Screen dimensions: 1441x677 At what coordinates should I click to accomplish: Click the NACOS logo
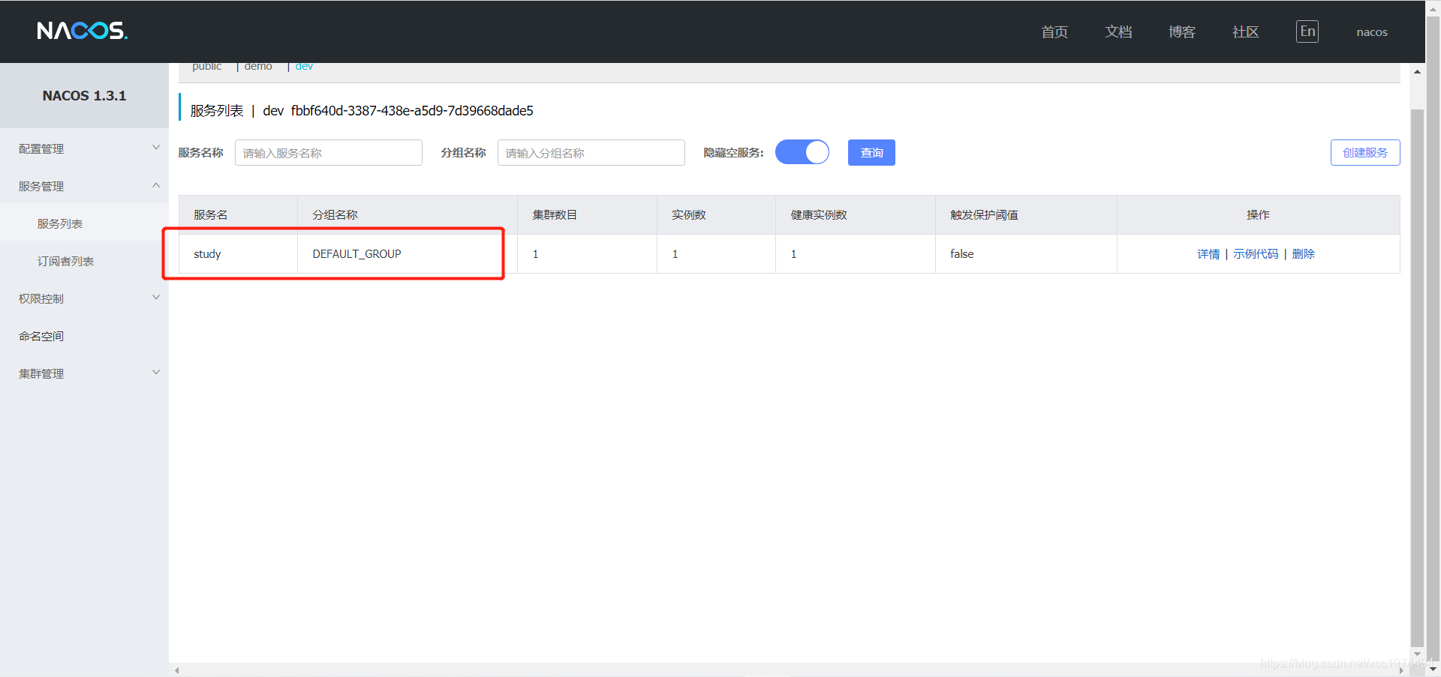83,31
